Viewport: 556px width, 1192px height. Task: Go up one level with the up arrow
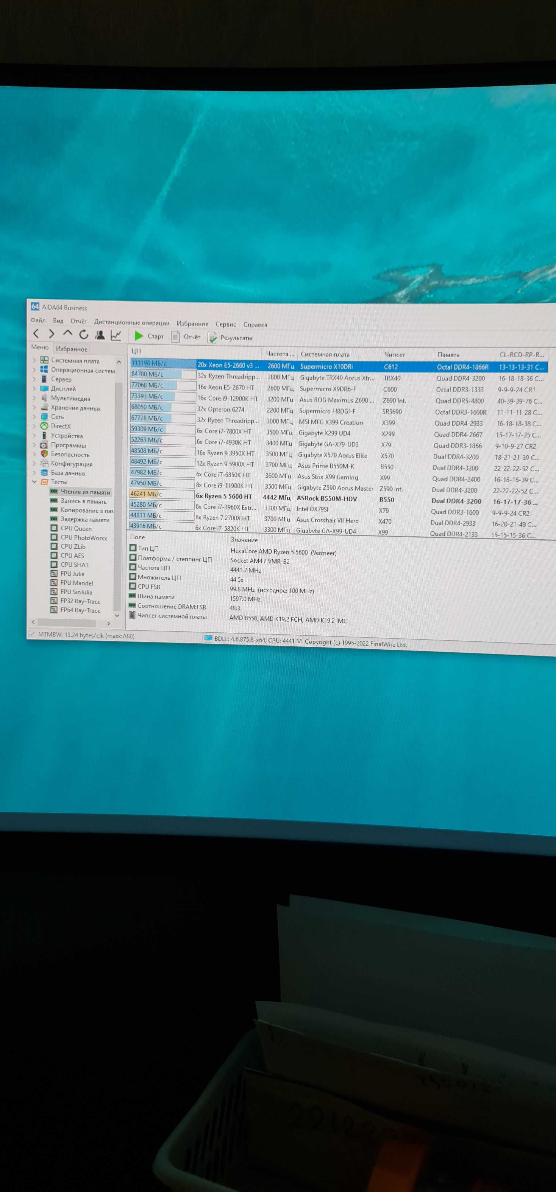(x=68, y=333)
